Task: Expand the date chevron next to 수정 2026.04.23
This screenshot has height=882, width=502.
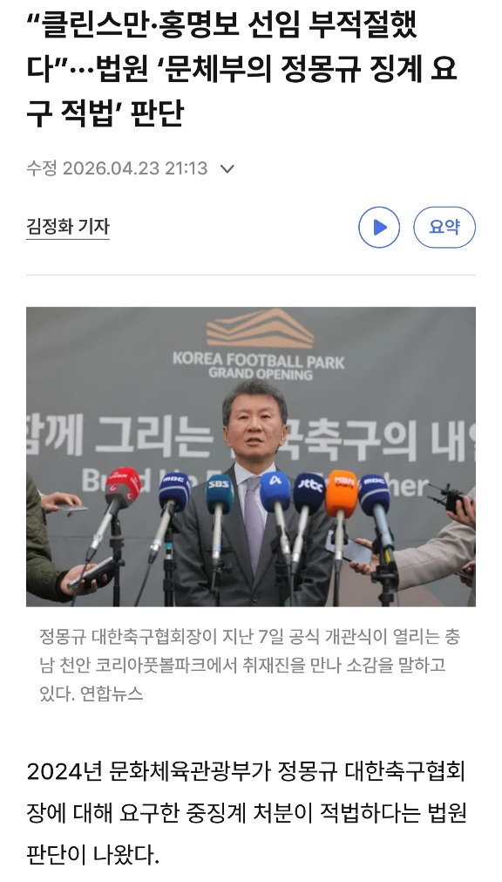Action: tap(227, 168)
